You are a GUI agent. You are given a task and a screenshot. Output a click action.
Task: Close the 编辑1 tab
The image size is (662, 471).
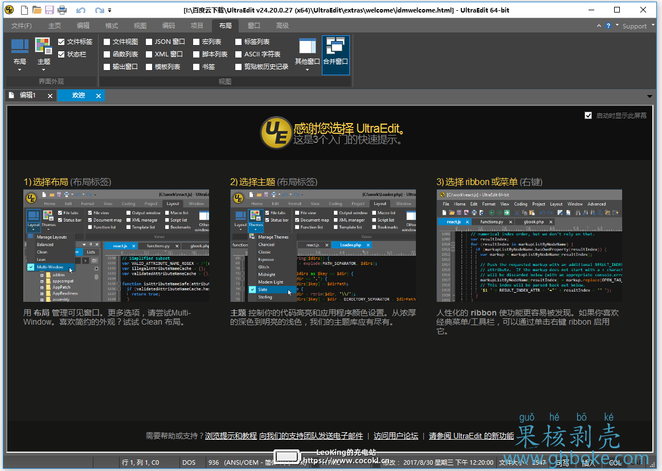[50, 96]
